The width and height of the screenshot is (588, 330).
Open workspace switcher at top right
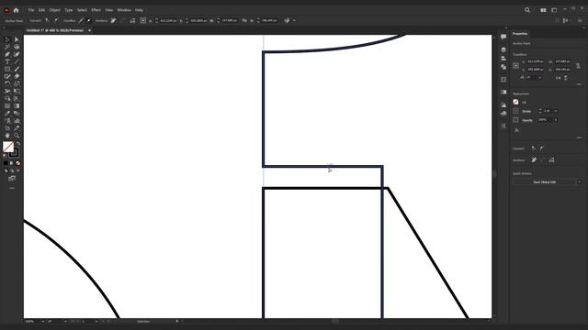554,10
